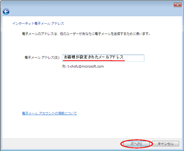This screenshot has width=184, height=151.
Task: Focus the 電子メール アドレス input field
Action: pos(103,58)
